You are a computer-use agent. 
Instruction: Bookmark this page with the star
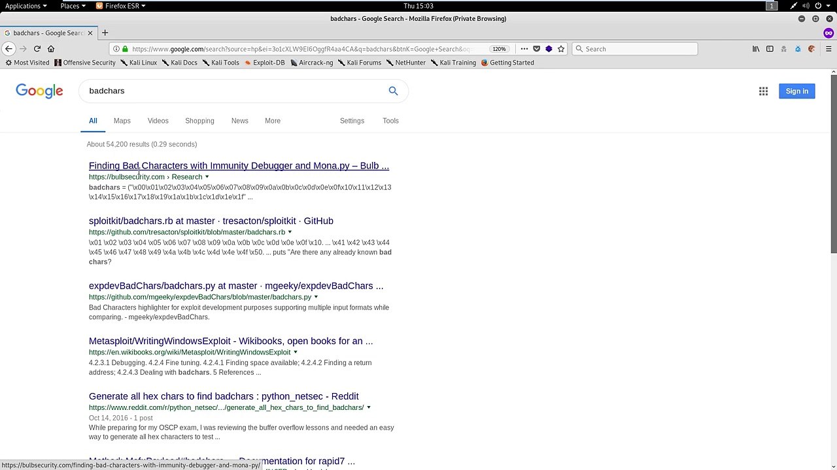[x=561, y=49]
